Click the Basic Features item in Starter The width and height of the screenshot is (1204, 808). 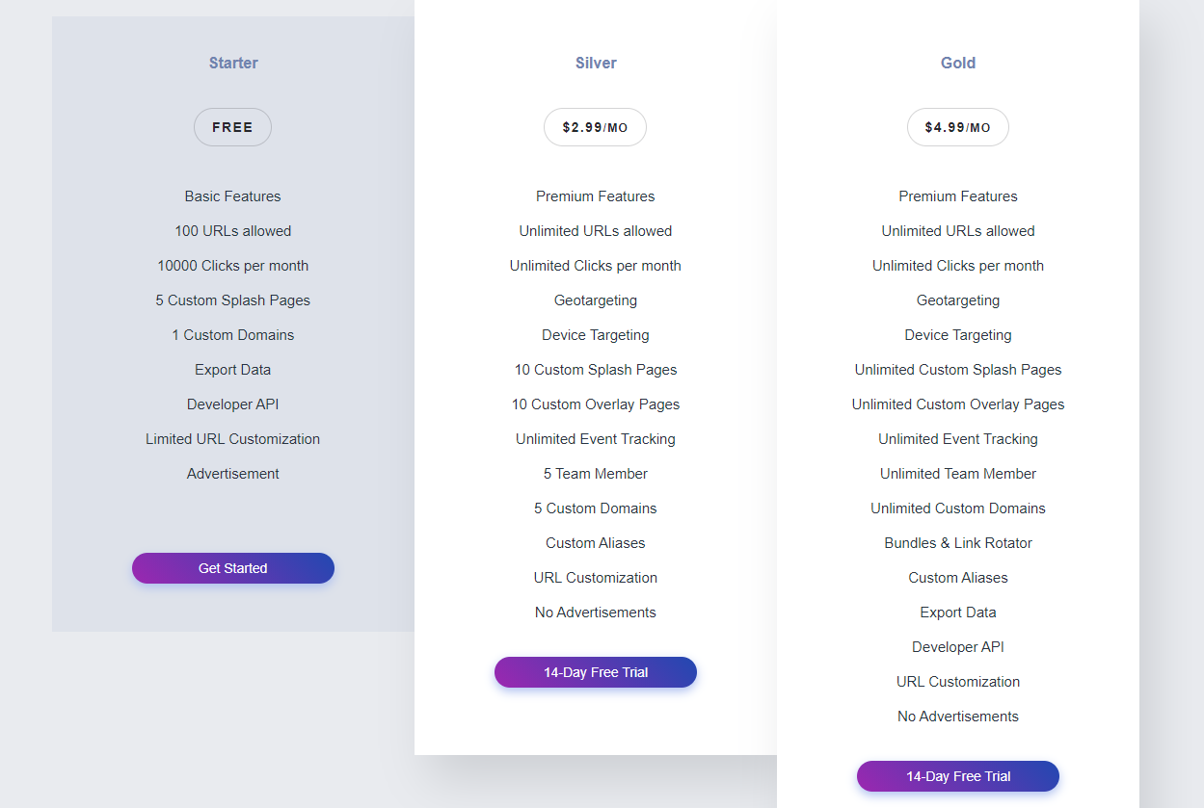[232, 195]
